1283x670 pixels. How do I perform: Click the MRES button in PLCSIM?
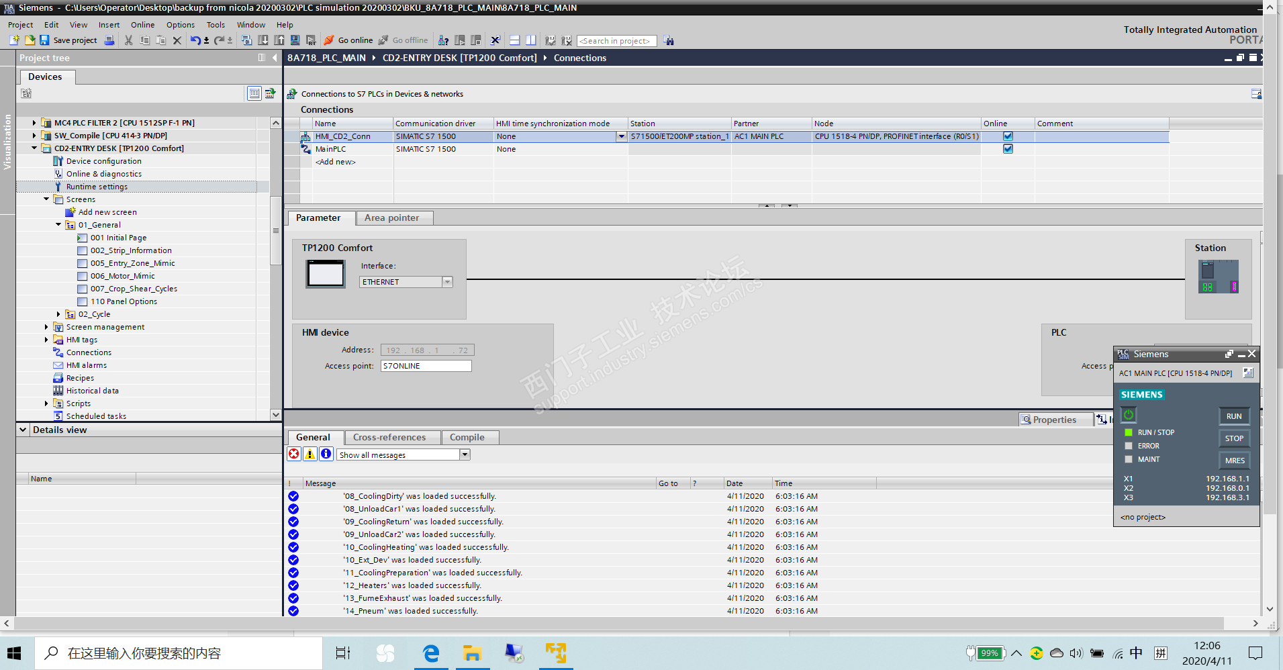coord(1234,461)
